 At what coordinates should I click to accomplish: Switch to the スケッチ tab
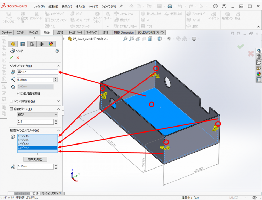pyautogui.click(x=21, y=33)
